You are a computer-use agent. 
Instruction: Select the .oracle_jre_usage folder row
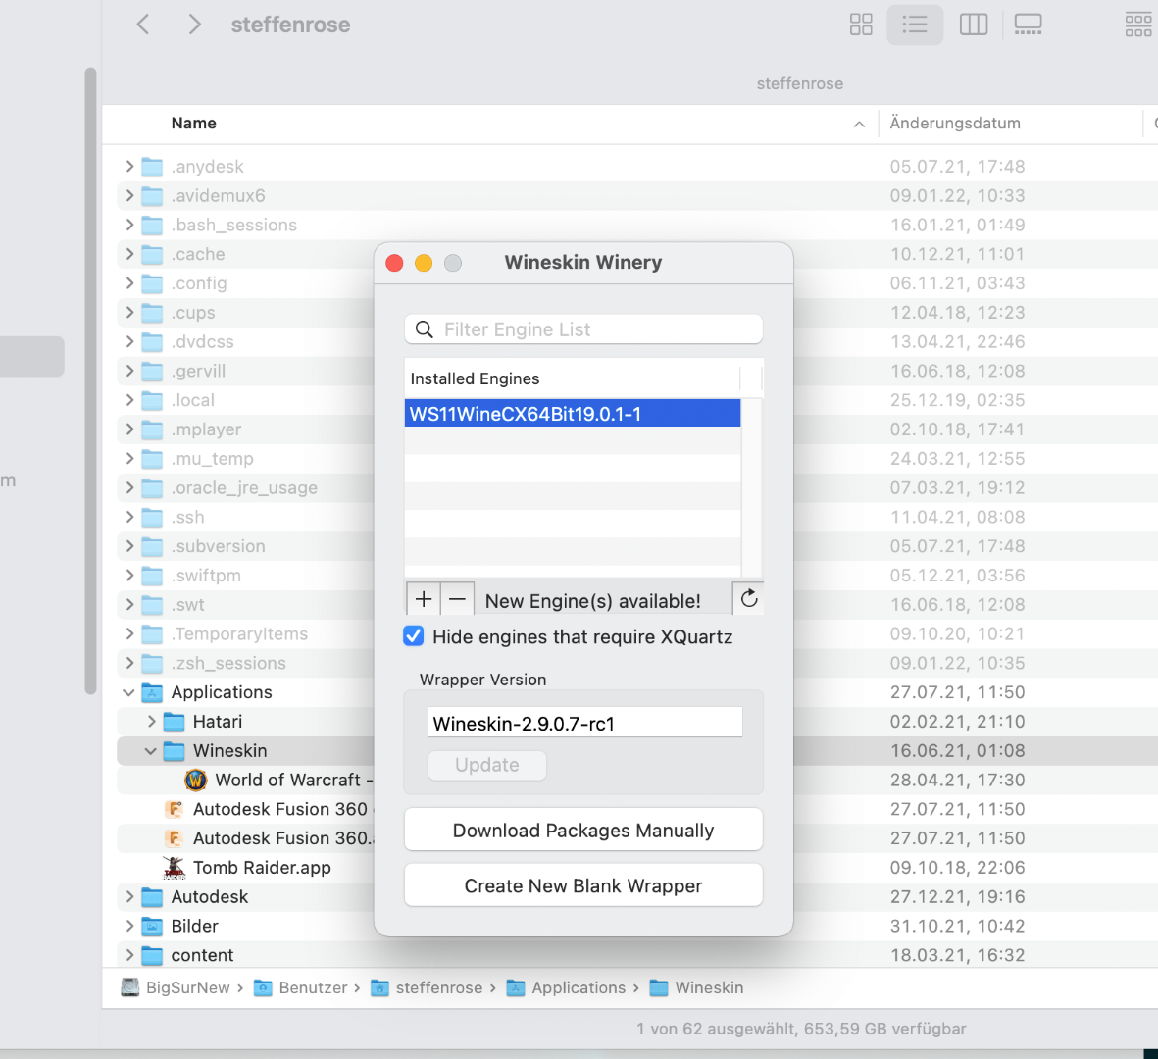[636, 487]
